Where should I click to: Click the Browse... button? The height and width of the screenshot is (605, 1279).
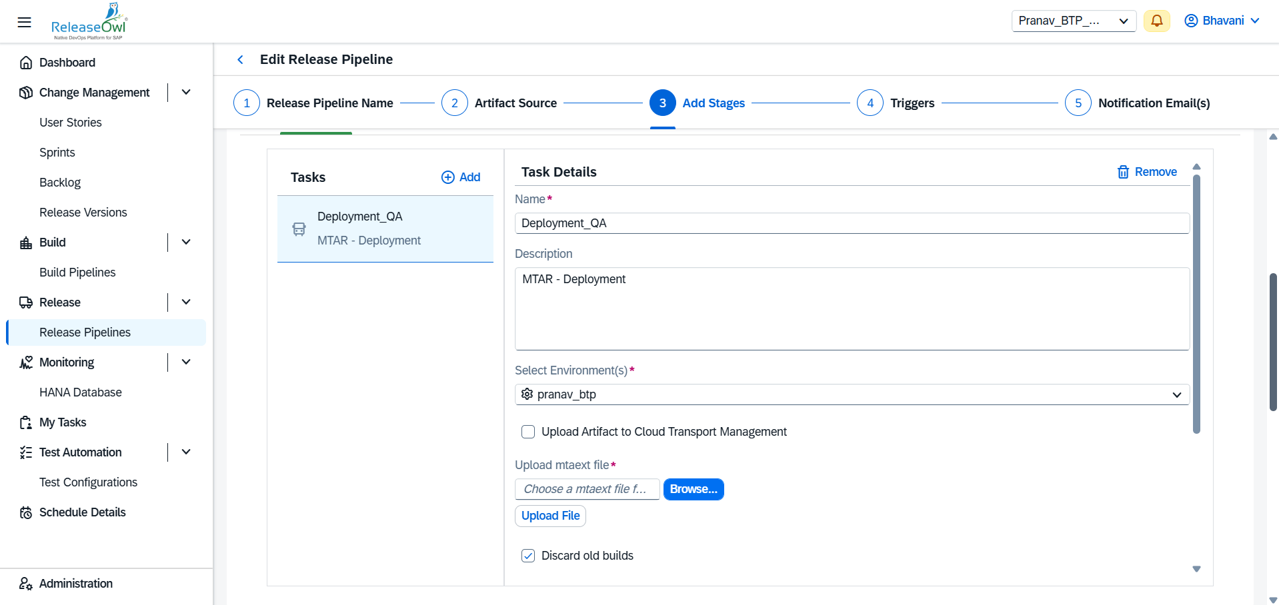tap(693, 489)
